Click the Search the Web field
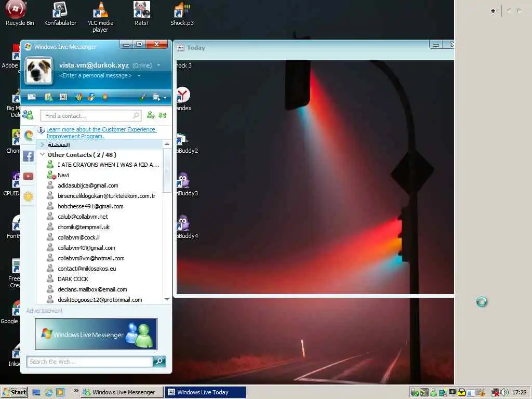Image resolution: width=532 pixels, height=399 pixels. 89,362
